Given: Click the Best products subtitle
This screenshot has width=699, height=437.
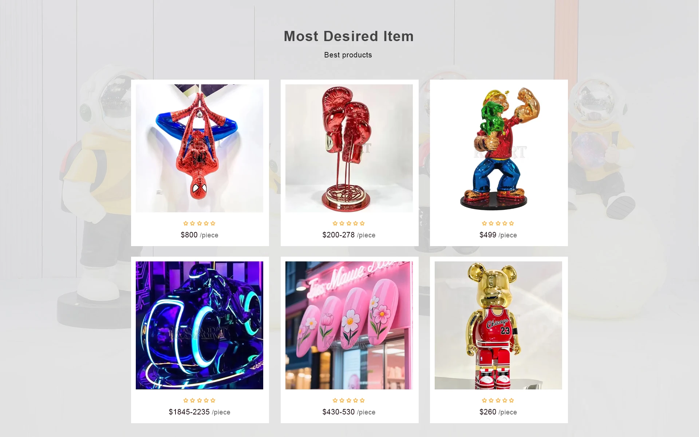Looking at the screenshot, I should click(x=348, y=55).
